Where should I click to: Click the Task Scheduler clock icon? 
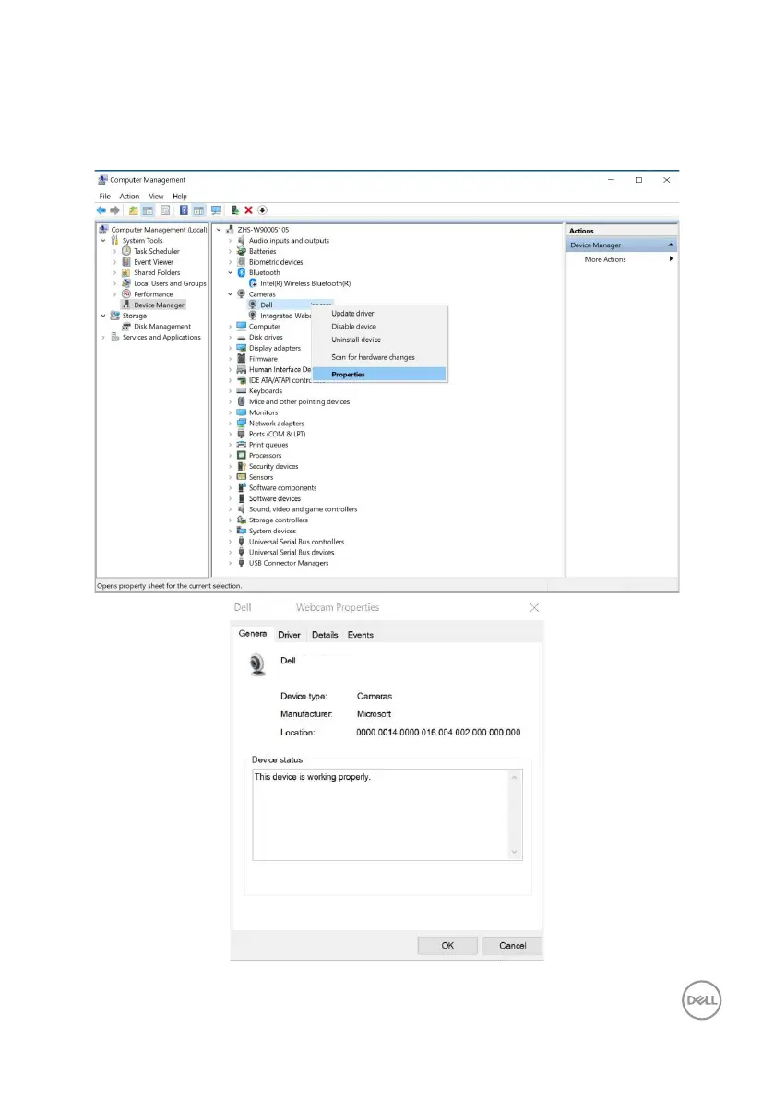pos(126,251)
